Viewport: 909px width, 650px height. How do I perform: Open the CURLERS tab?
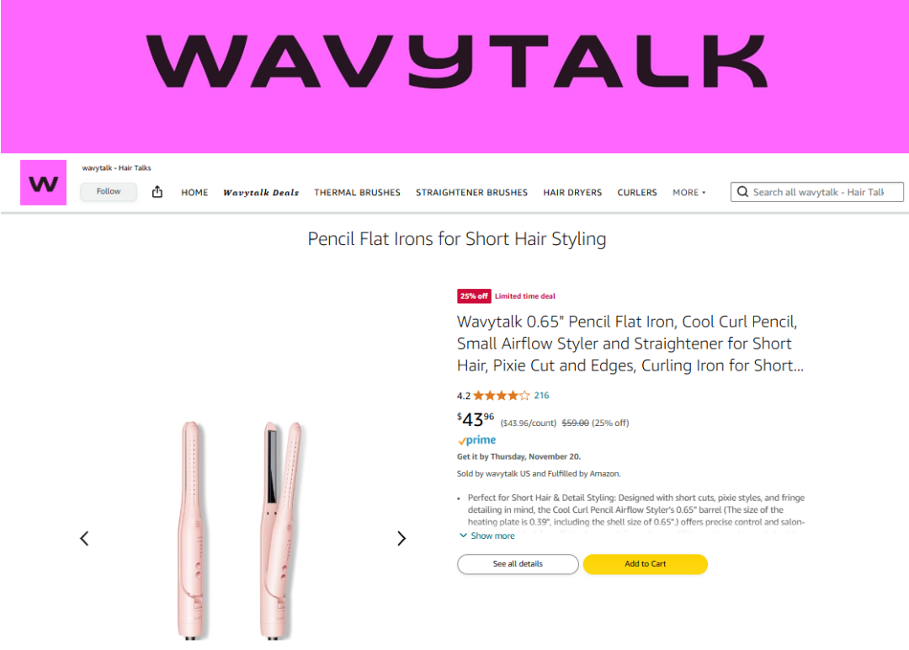[637, 193]
